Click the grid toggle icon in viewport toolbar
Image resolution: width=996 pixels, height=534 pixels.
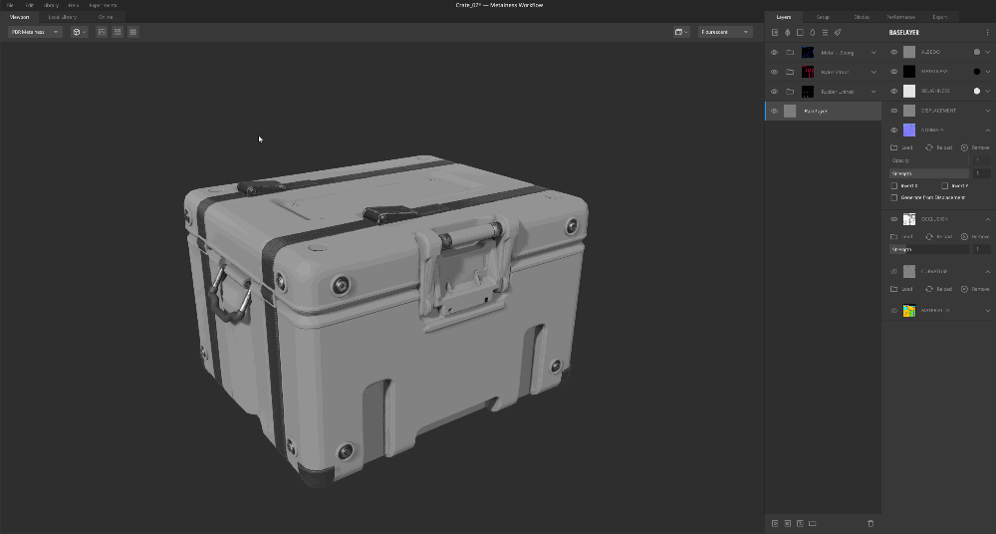(132, 32)
